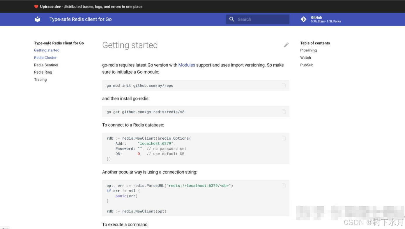Click the "To execute a command:" text
Image resolution: width=405 pixels, height=229 pixels.
click(x=125, y=224)
